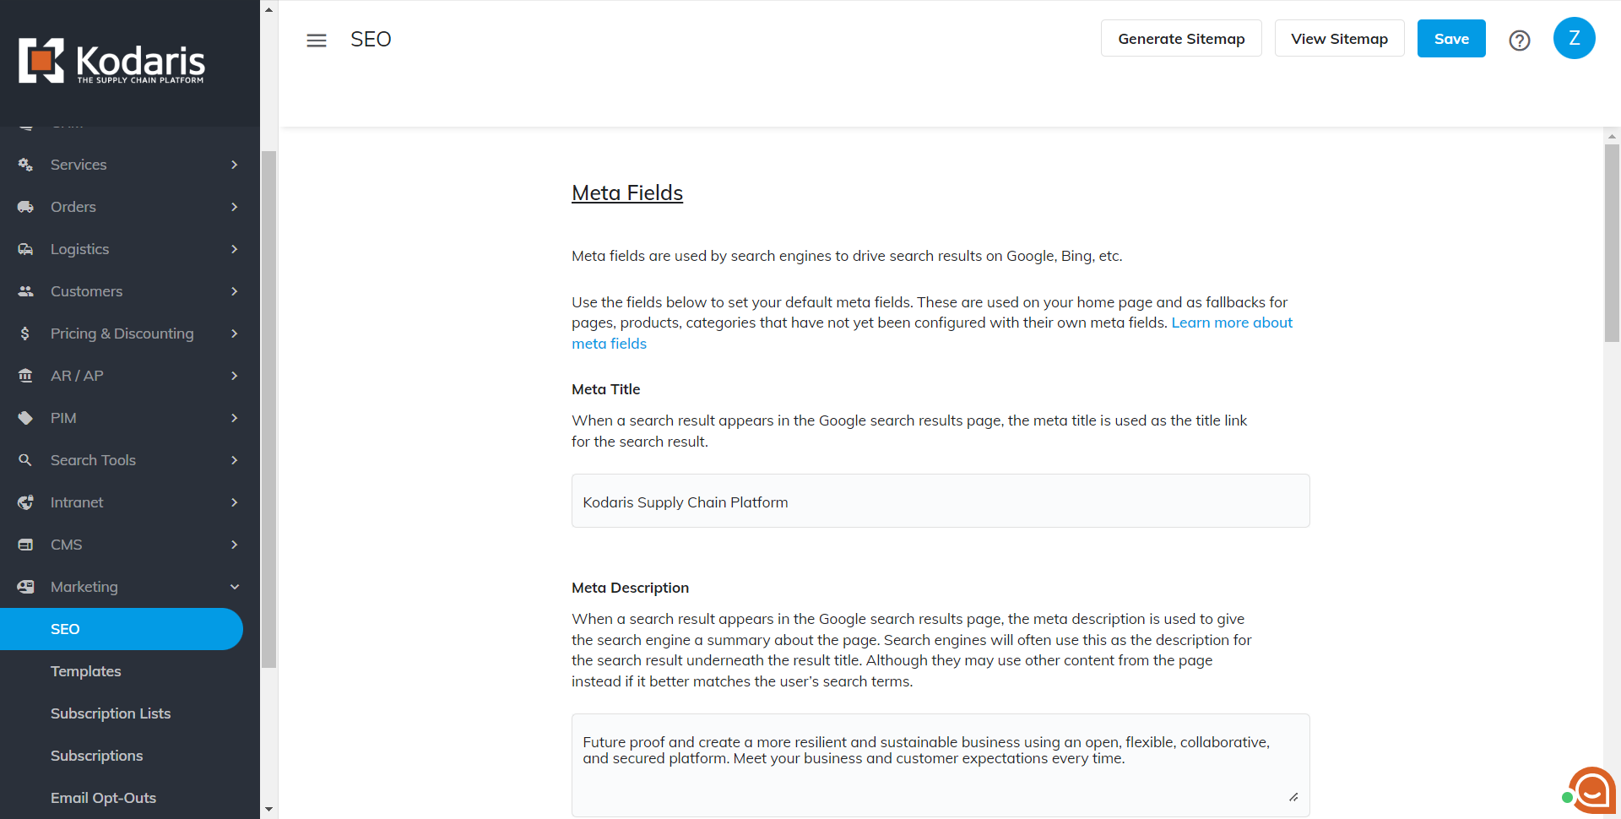
Task: Expand the AR / AP chevron
Action: click(235, 376)
